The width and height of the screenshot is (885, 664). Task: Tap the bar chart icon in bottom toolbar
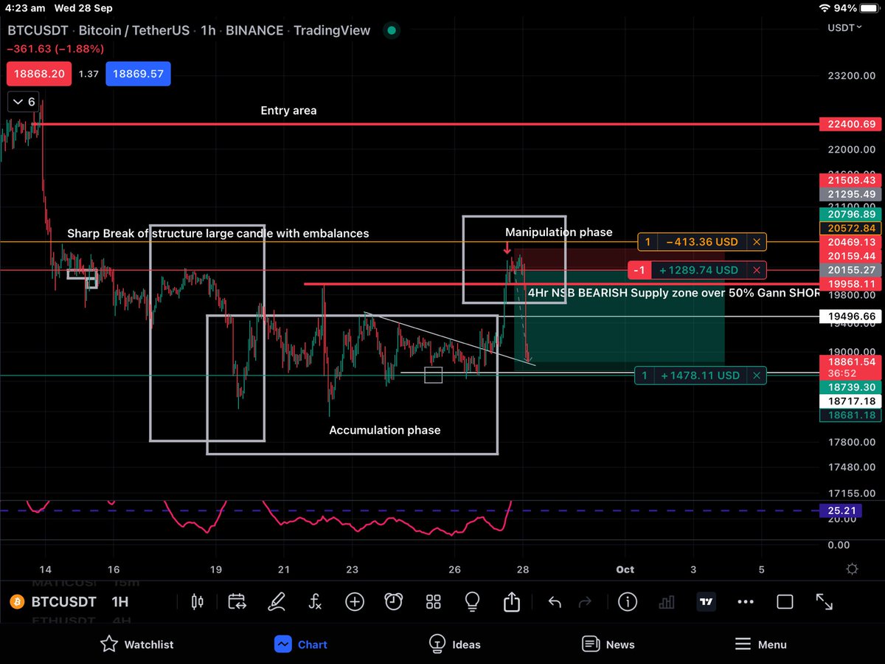pyautogui.click(x=667, y=602)
